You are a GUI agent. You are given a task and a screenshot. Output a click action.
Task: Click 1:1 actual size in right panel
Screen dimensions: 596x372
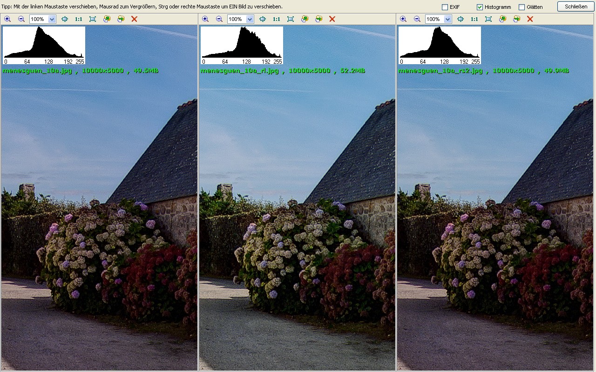click(x=474, y=19)
